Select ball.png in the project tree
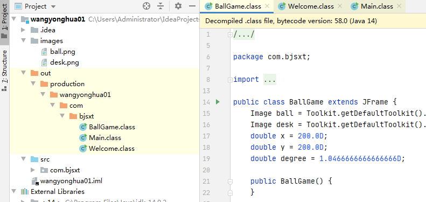This screenshot has width=426, height=202. (62, 52)
